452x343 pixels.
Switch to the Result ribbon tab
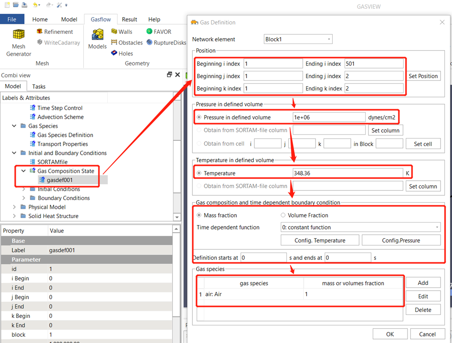[129, 19]
